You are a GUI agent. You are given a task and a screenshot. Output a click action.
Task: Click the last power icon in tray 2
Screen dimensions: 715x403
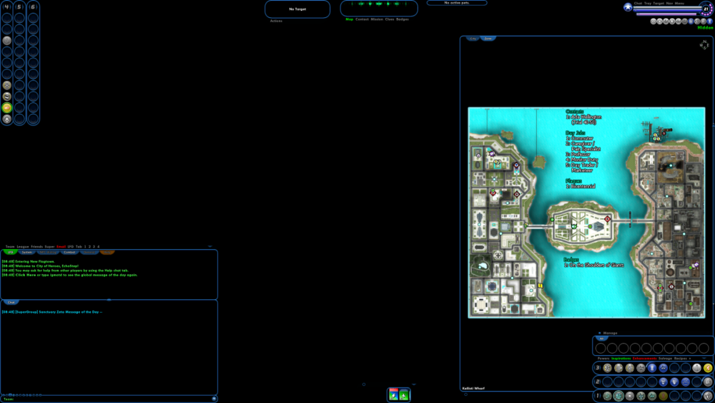(x=708, y=382)
